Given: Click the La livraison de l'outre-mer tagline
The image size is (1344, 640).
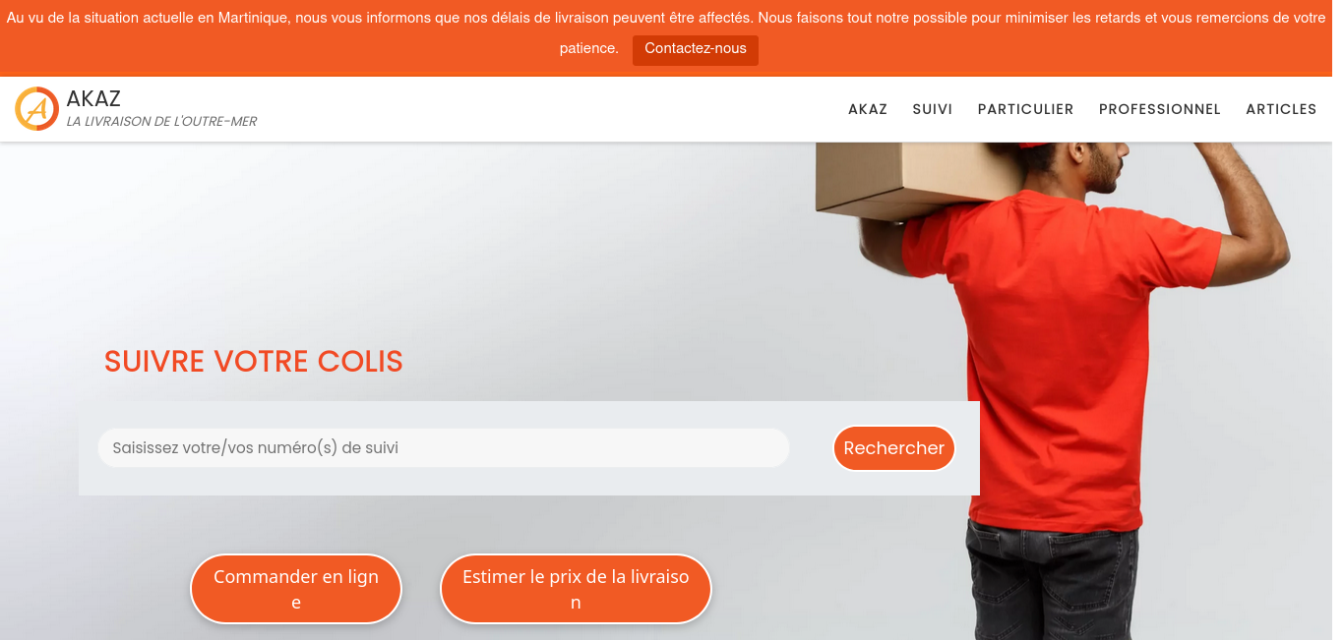Looking at the screenshot, I should [x=161, y=122].
